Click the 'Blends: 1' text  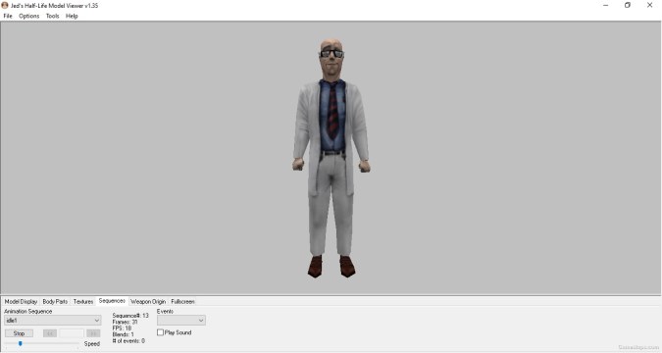(123, 334)
